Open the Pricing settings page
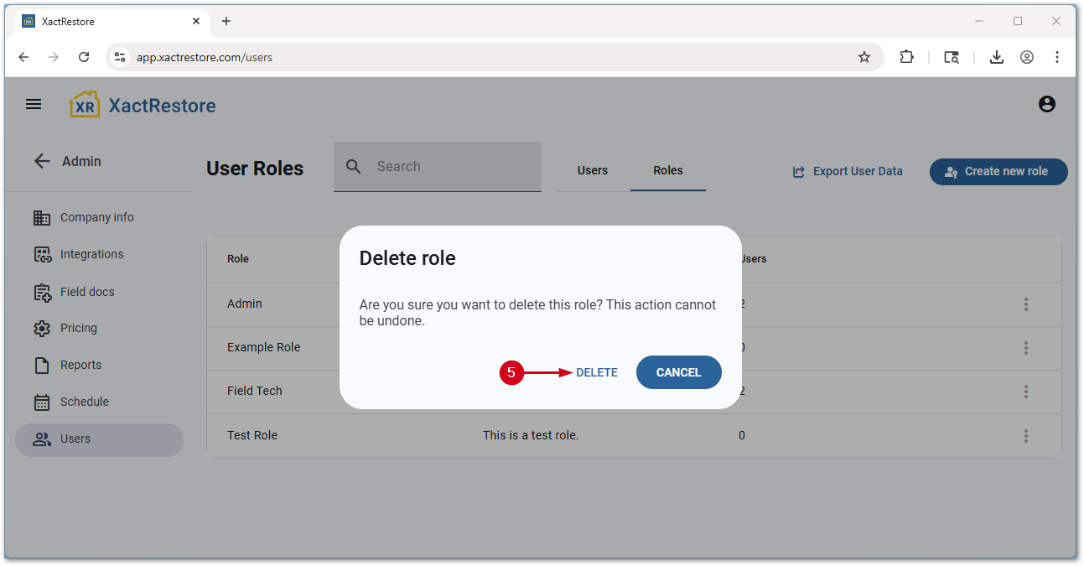This screenshot has width=1084, height=566. click(x=79, y=328)
